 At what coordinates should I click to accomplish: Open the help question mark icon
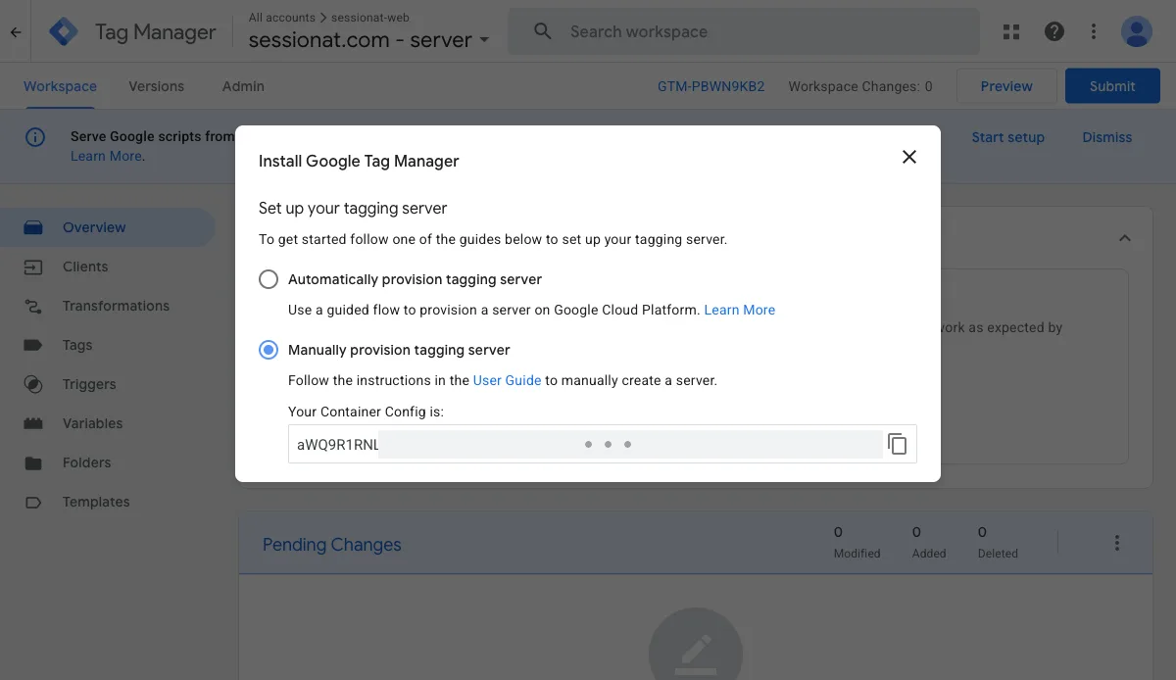[1054, 32]
